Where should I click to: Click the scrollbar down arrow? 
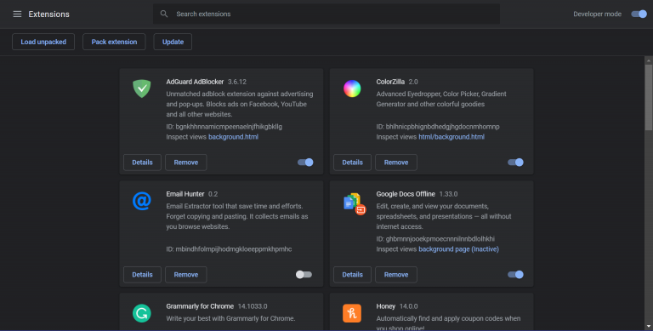[x=649, y=327]
